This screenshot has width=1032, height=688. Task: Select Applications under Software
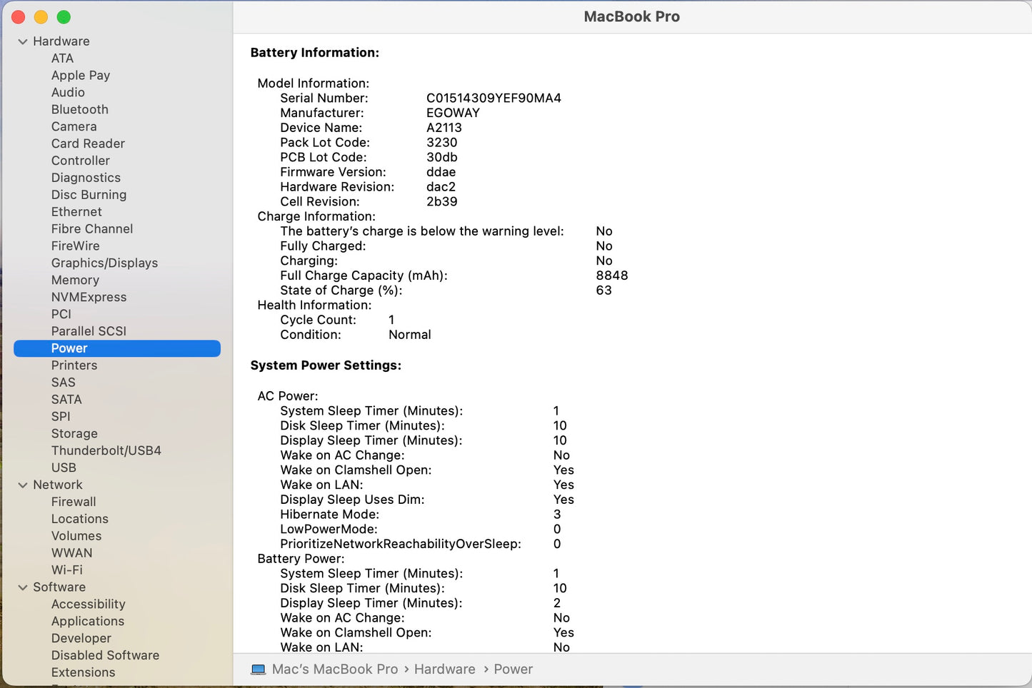tap(88, 621)
